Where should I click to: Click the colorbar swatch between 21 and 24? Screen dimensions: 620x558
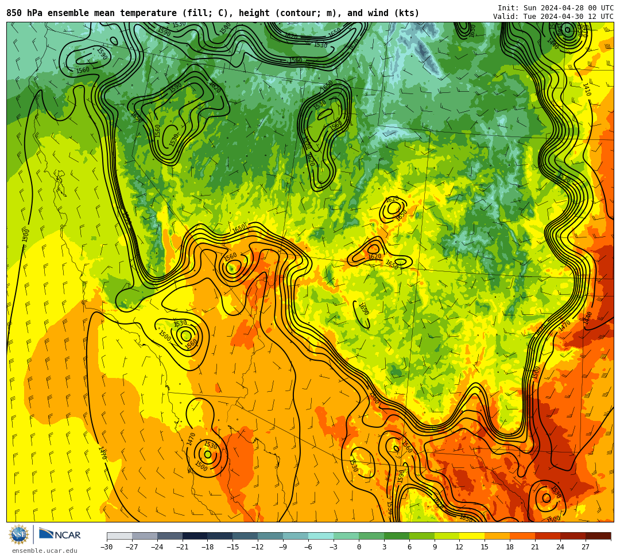(x=548, y=536)
